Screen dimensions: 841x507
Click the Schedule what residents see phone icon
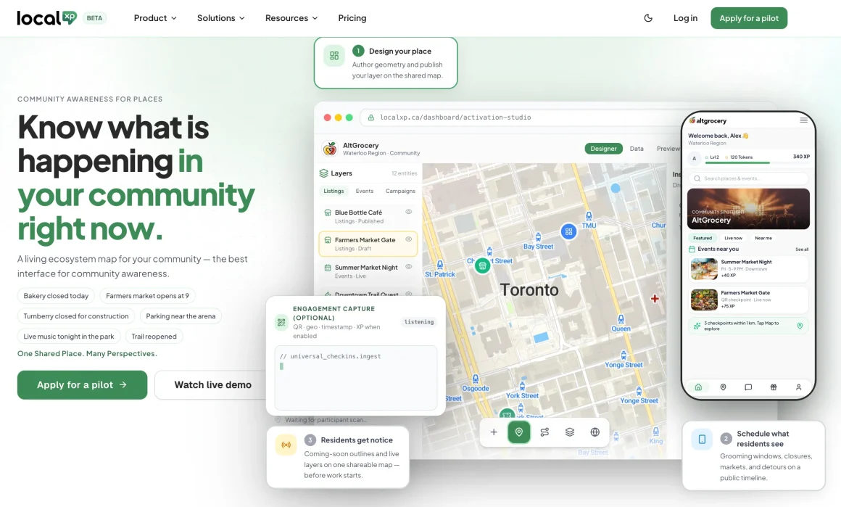702,440
